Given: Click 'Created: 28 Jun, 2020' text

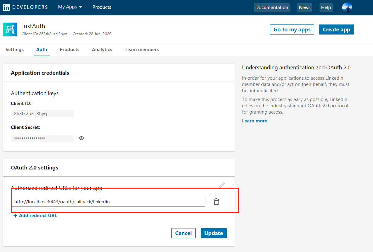Looking at the screenshot, I should point(92,34).
